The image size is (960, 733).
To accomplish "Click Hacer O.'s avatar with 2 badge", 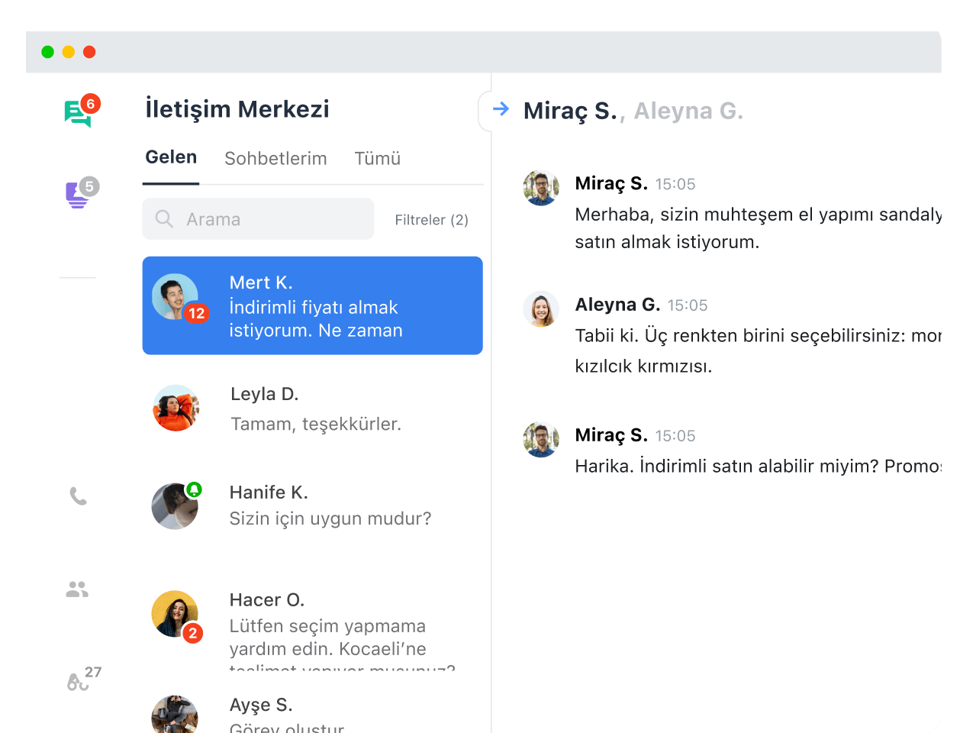I will point(175,614).
